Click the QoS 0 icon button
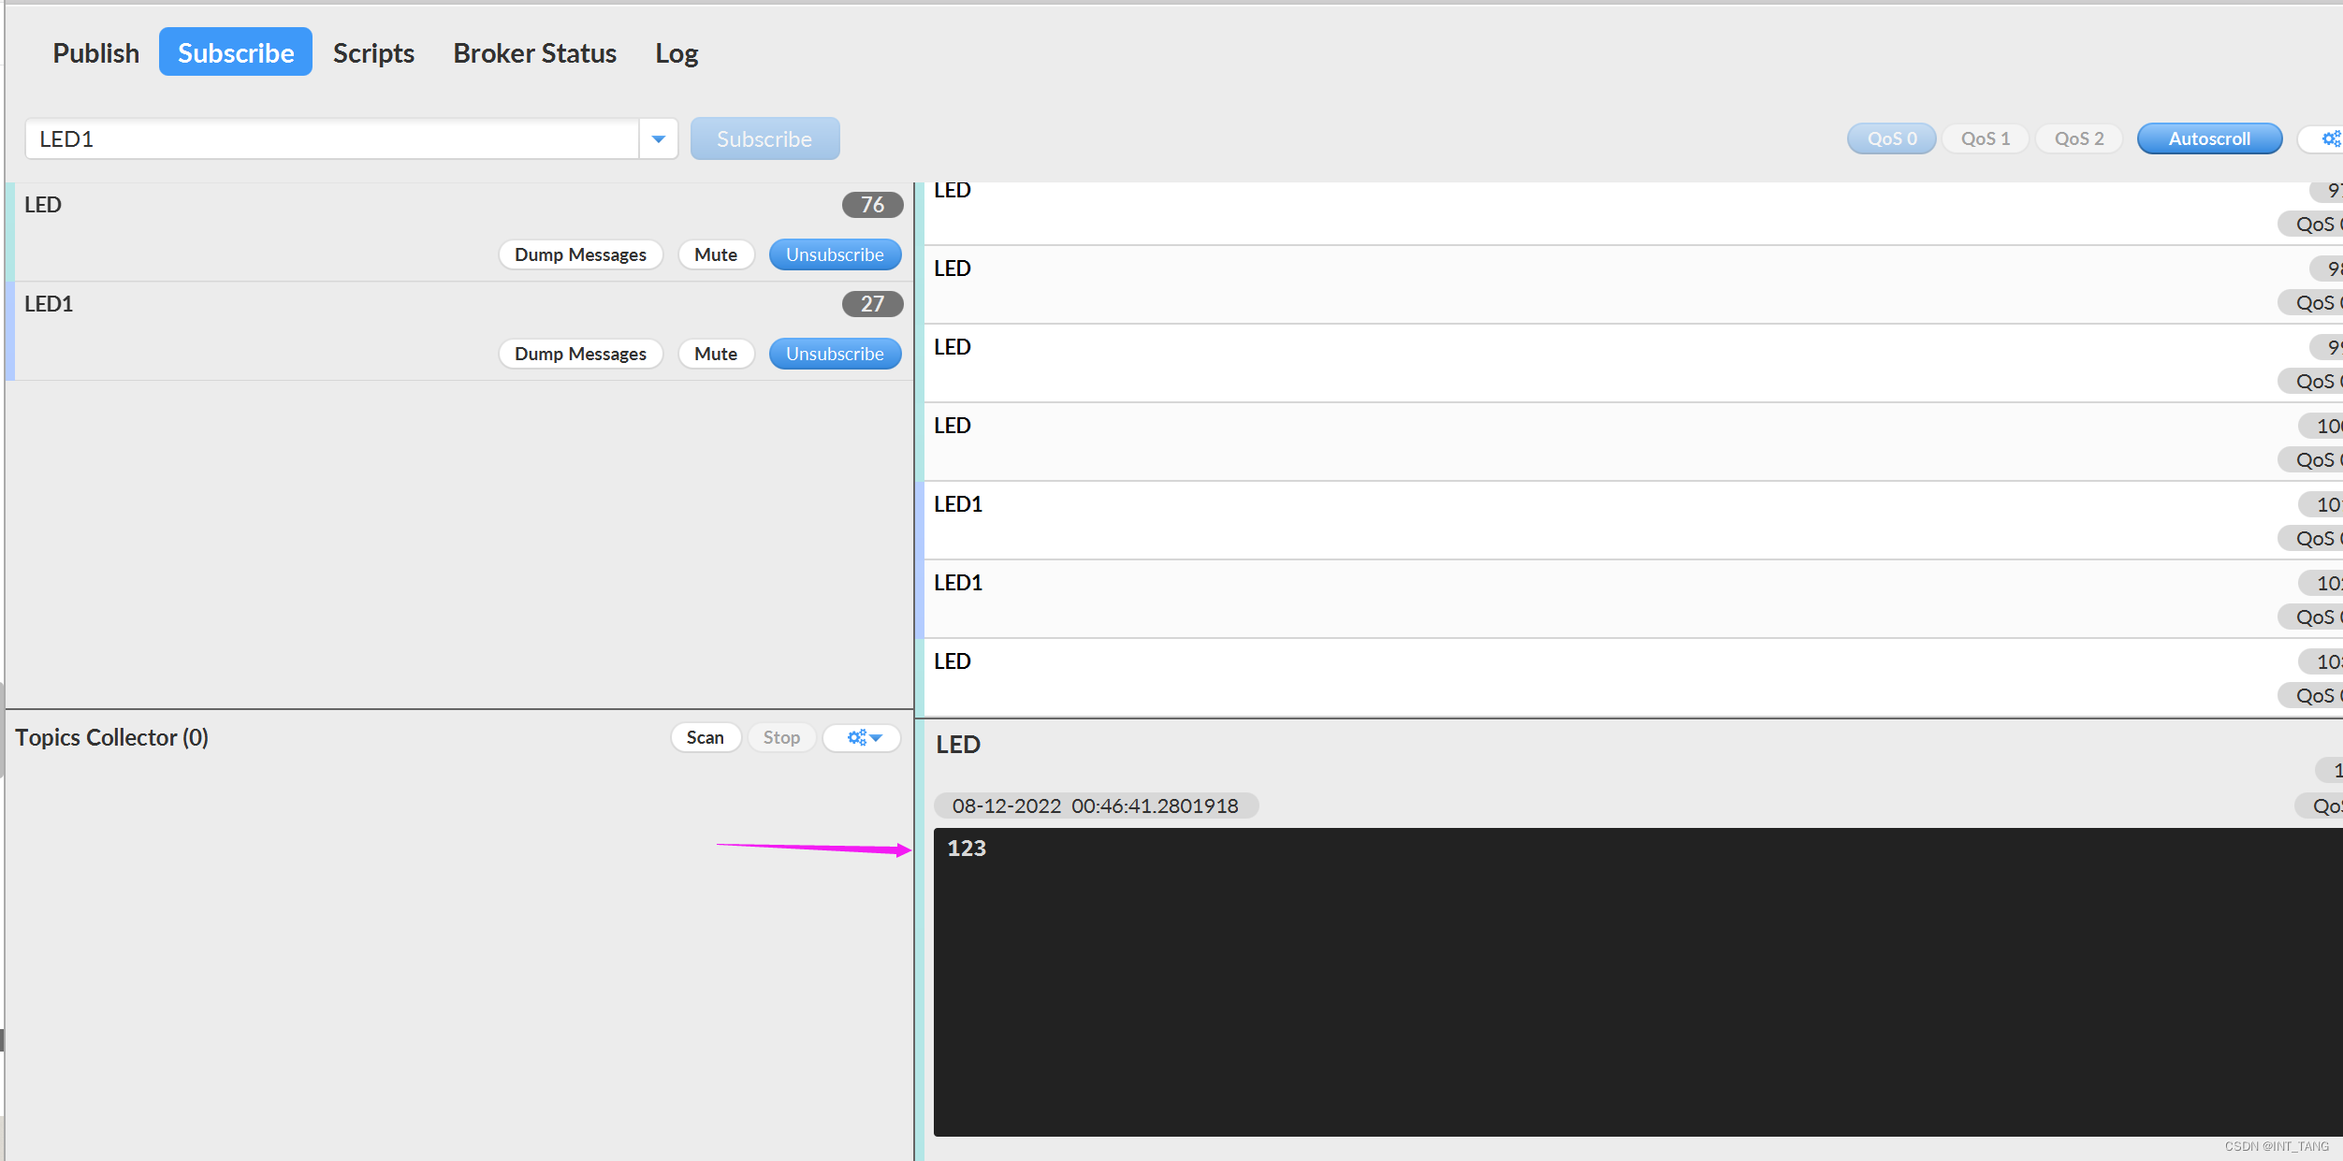2343x1161 pixels. click(x=1887, y=138)
